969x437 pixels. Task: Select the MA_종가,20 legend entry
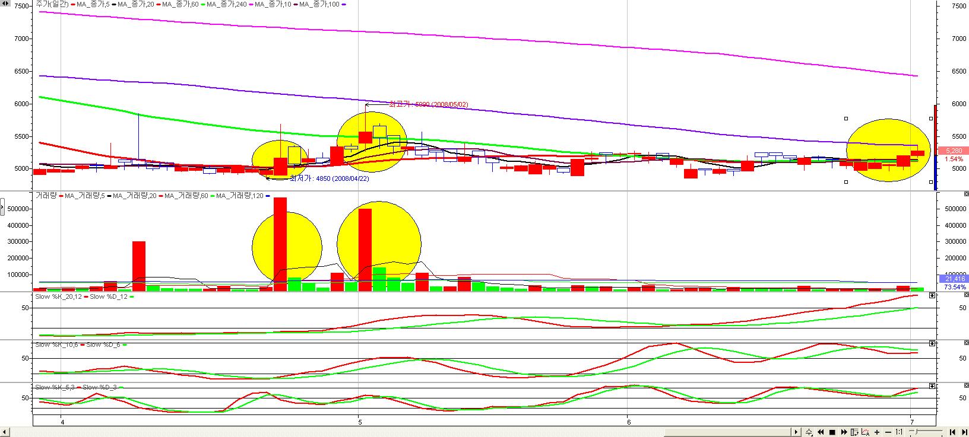(137, 4)
